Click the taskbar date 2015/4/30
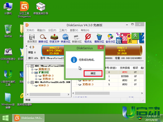The width and height of the screenshot is (163, 122). pyautogui.click(x=152, y=120)
